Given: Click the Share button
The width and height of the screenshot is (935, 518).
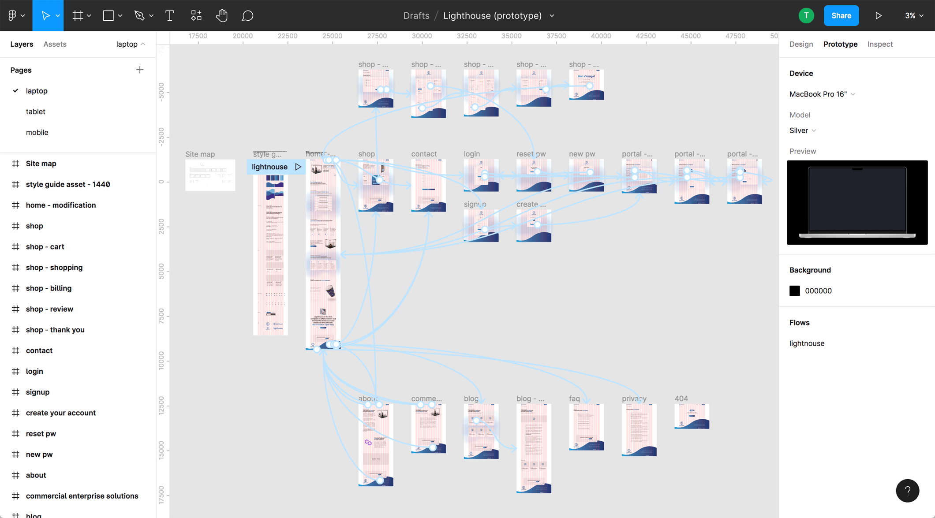Looking at the screenshot, I should [x=841, y=15].
